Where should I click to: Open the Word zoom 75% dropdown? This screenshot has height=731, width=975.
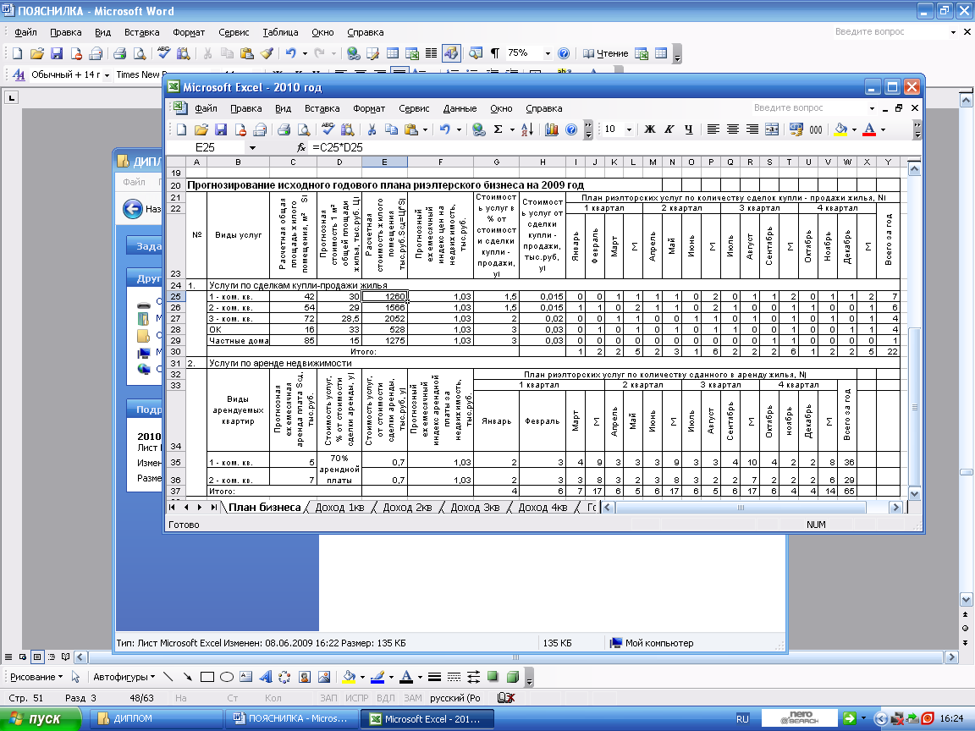(548, 52)
